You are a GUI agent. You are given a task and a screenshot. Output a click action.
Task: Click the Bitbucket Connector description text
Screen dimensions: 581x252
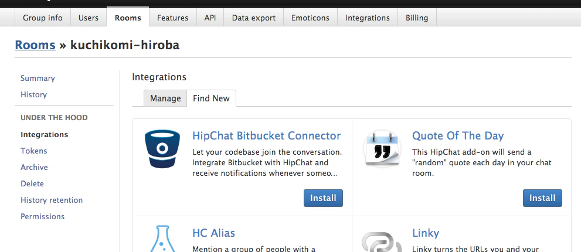267,162
